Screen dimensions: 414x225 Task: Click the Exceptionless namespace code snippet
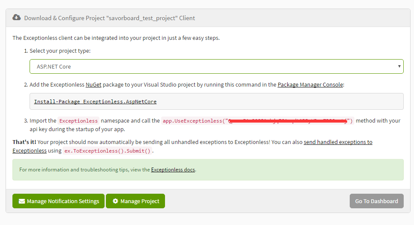coord(78,121)
